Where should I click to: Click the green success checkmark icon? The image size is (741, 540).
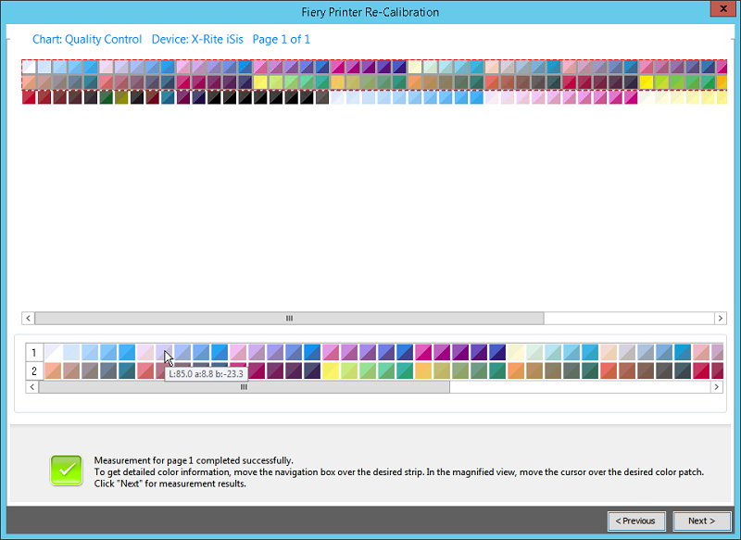pos(67,471)
